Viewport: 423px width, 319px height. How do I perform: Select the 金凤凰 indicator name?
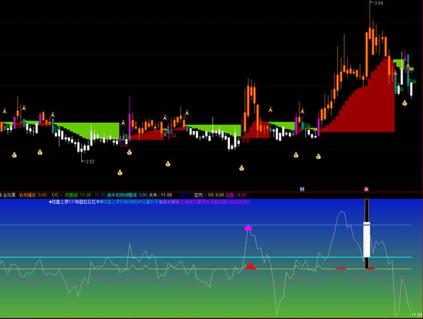9,195
